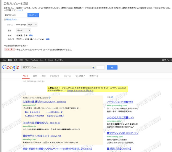Select the 画像 results tab
The width and height of the screenshot is (172, 152).
(35, 76)
